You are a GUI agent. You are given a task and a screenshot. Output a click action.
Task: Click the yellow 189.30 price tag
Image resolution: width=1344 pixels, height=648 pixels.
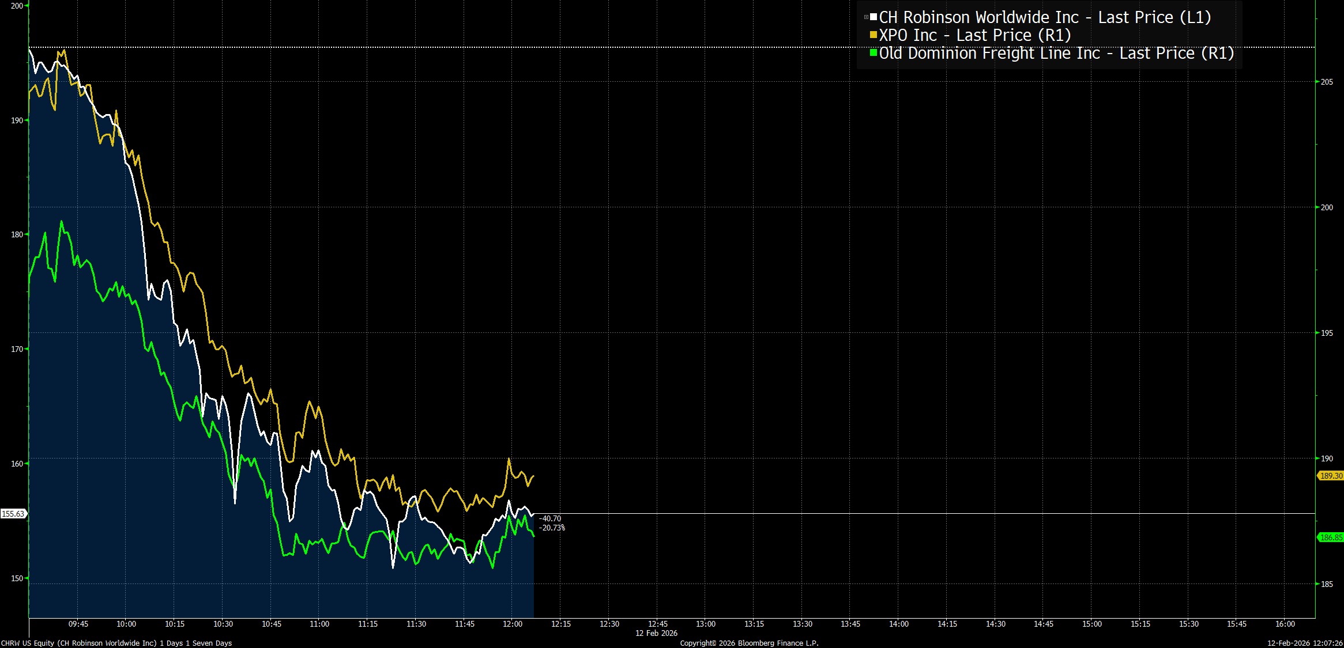pos(1331,476)
